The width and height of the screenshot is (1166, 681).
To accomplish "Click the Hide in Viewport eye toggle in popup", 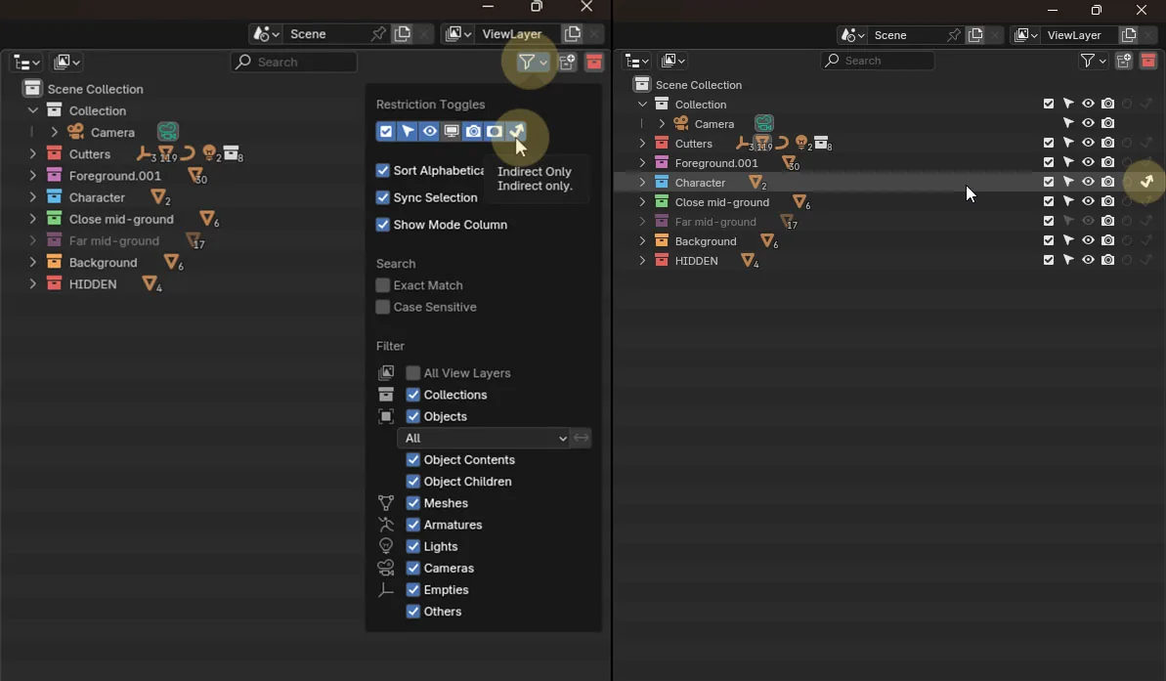I will (x=430, y=132).
